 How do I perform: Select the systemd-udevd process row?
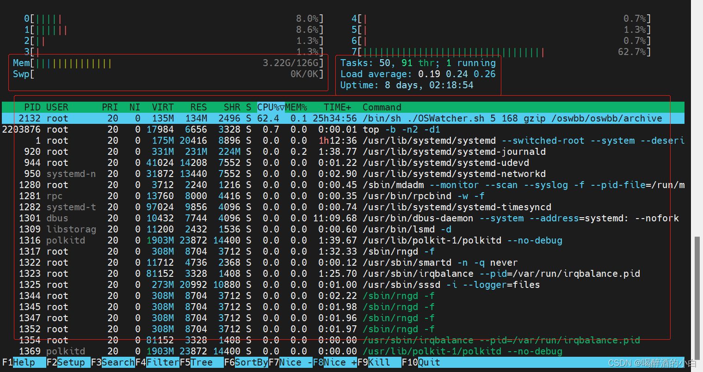coord(343,163)
